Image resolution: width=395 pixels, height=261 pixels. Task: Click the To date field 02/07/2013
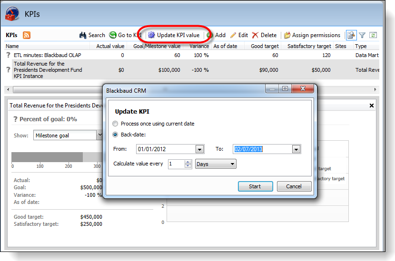click(x=263, y=149)
